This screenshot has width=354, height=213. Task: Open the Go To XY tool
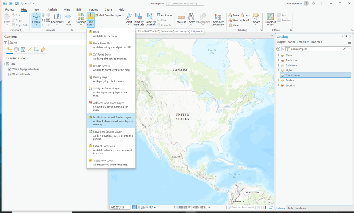point(68,19)
